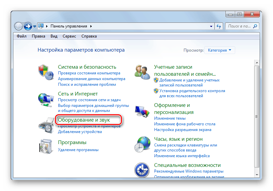Image resolution: width=273 pixels, height=191 pixels.
Task: Open Часы, язык и регион category
Action: click(x=178, y=139)
